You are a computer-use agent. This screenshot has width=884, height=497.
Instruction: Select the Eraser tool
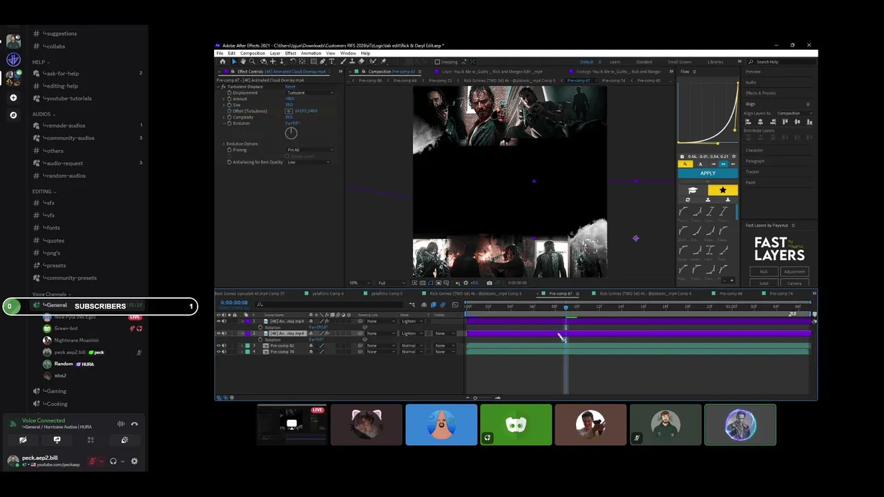coord(361,61)
